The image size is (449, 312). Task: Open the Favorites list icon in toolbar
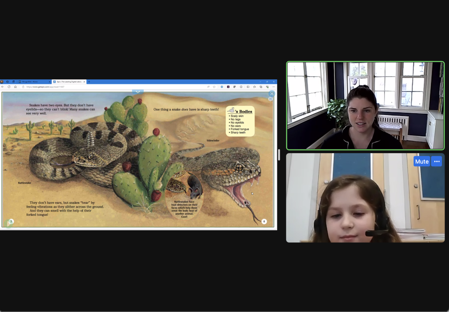[x=254, y=87]
